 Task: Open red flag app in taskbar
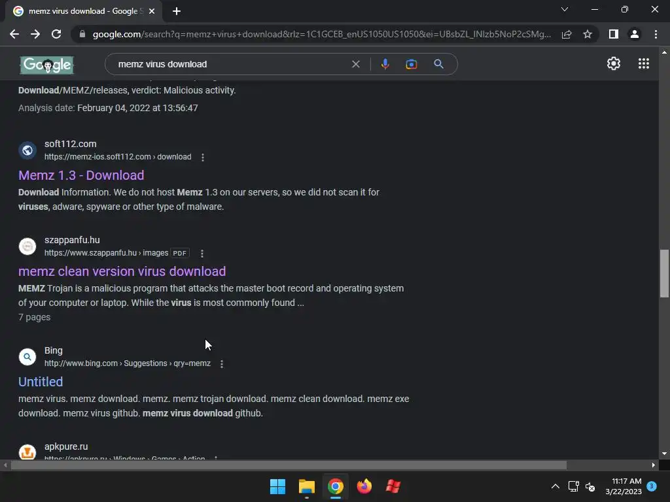point(393,486)
